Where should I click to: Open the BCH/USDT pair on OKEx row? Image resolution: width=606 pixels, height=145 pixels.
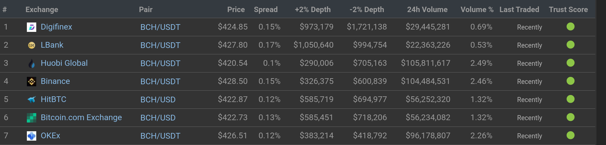coord(160,136)
